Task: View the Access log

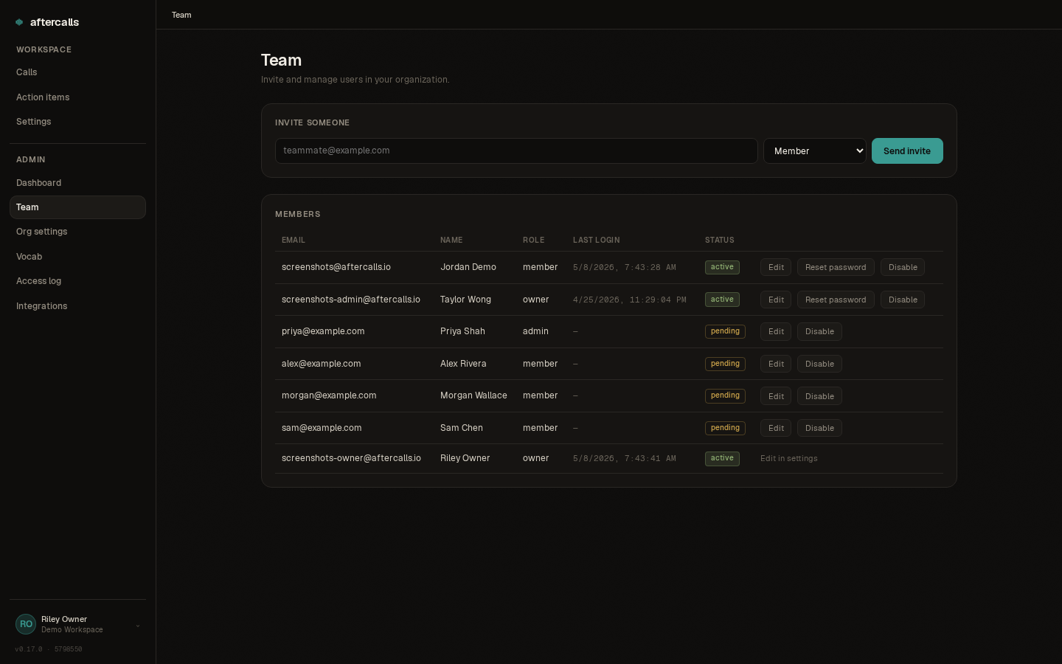Action: (x=77, y=281)
